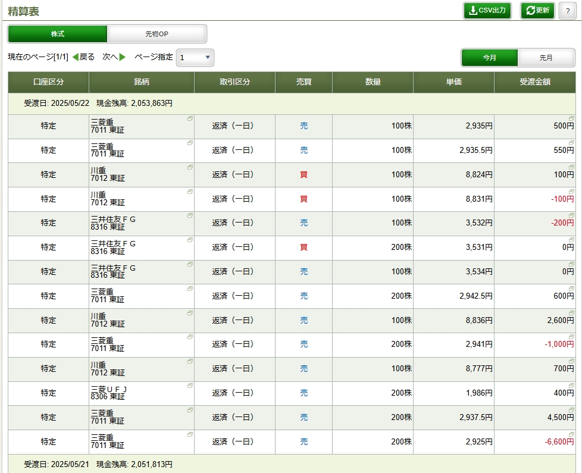
Task: Open the ページ指定 page dropdown
Action: (x=195, y=58)
